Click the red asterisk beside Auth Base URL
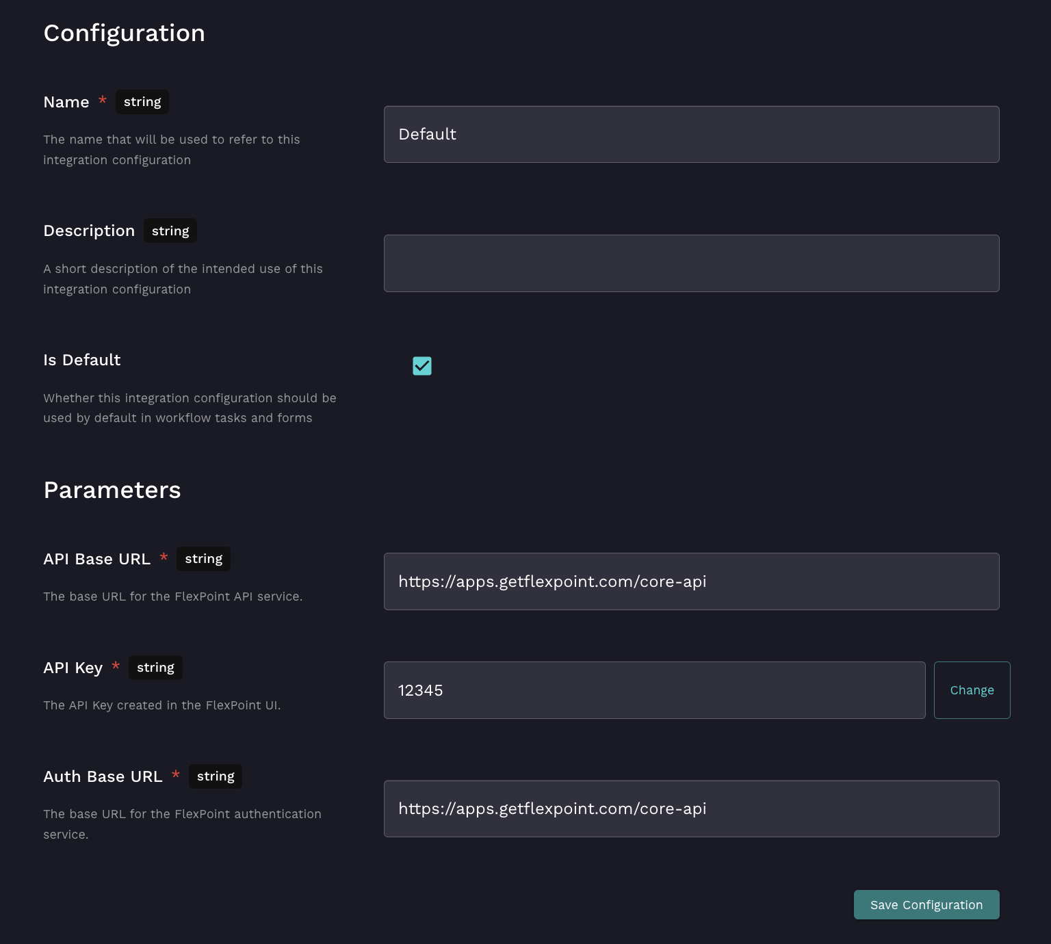The height and width of the screenshot is (944, 1051). point(176,775)
